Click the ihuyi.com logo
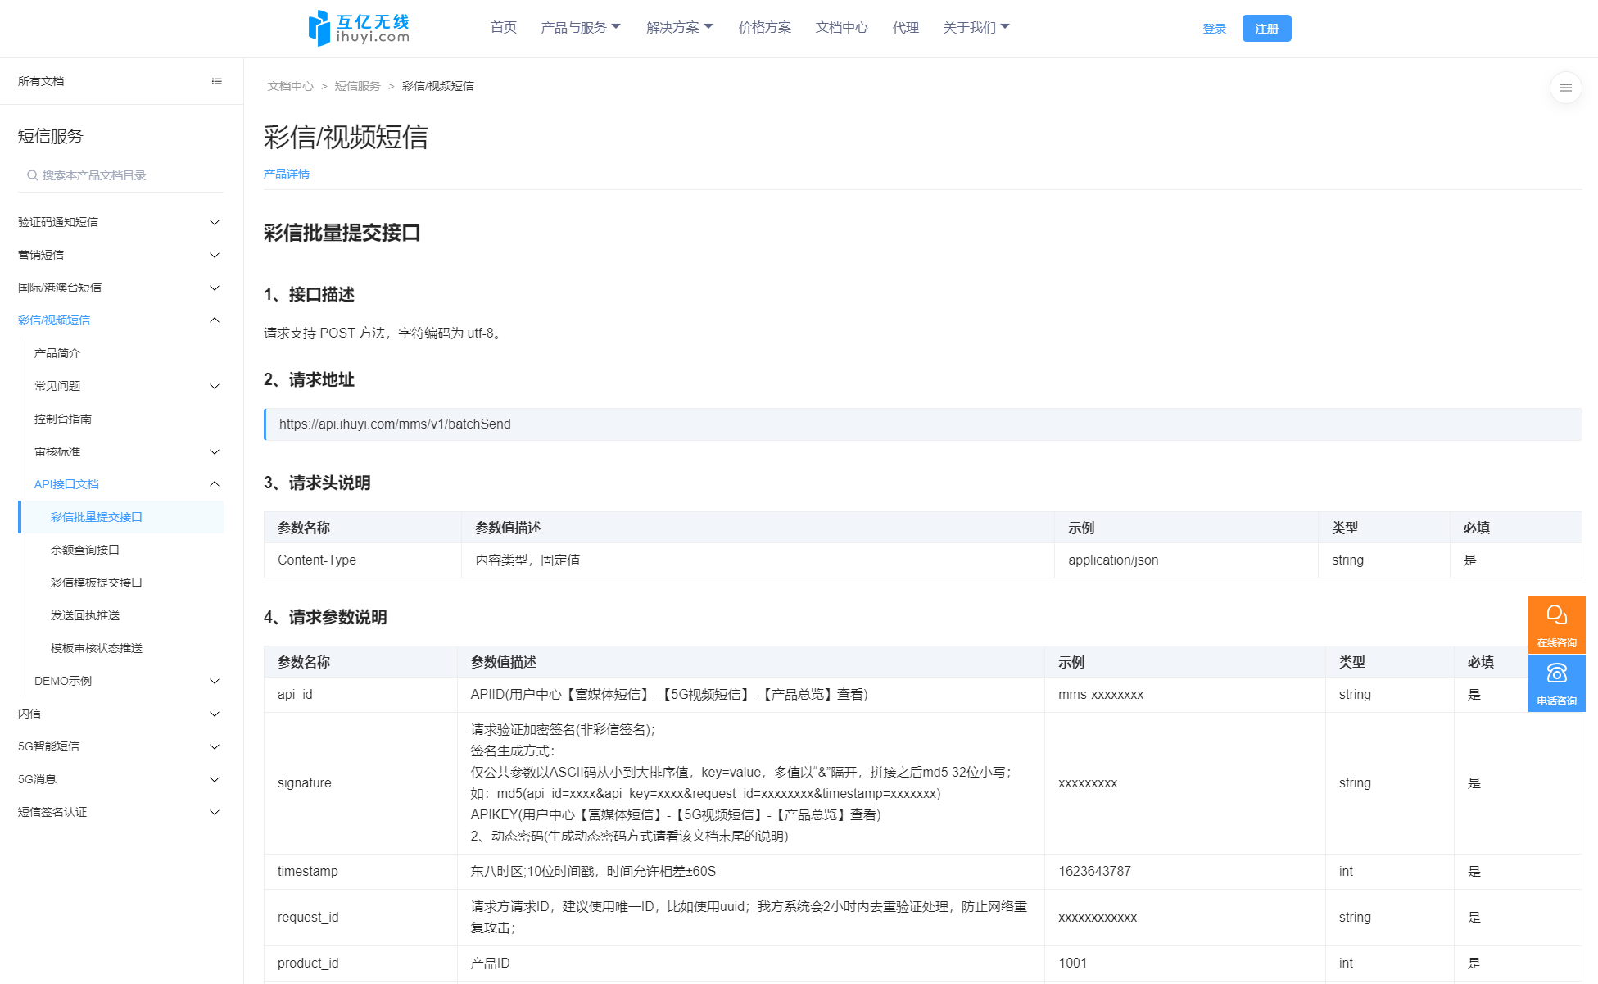The image size is (1598, 984). pyautogui.click(x=359, y=28)
